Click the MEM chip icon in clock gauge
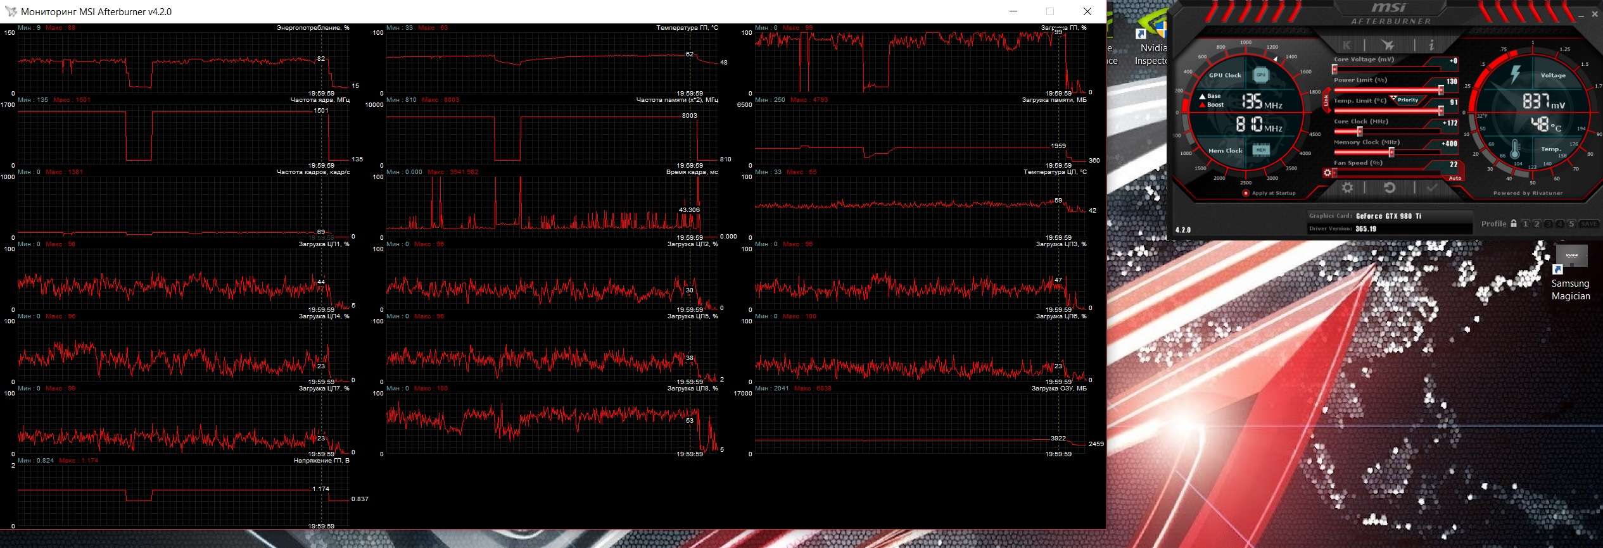 tap(1261, 150)
